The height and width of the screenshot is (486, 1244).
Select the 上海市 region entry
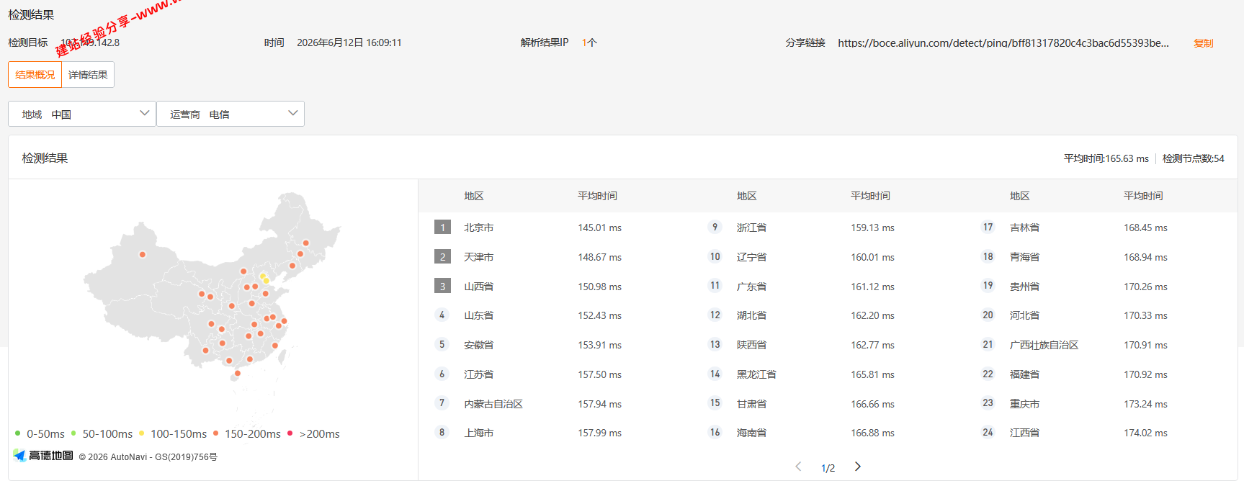(x=478, y=433)
